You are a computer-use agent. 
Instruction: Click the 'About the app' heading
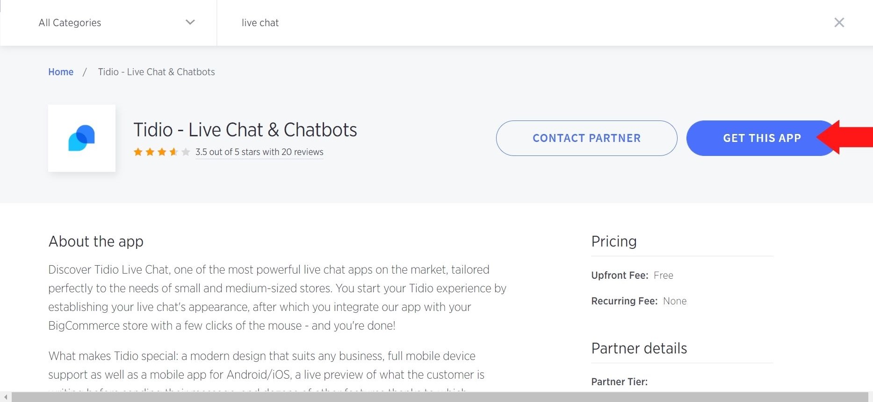pos(96,241)
